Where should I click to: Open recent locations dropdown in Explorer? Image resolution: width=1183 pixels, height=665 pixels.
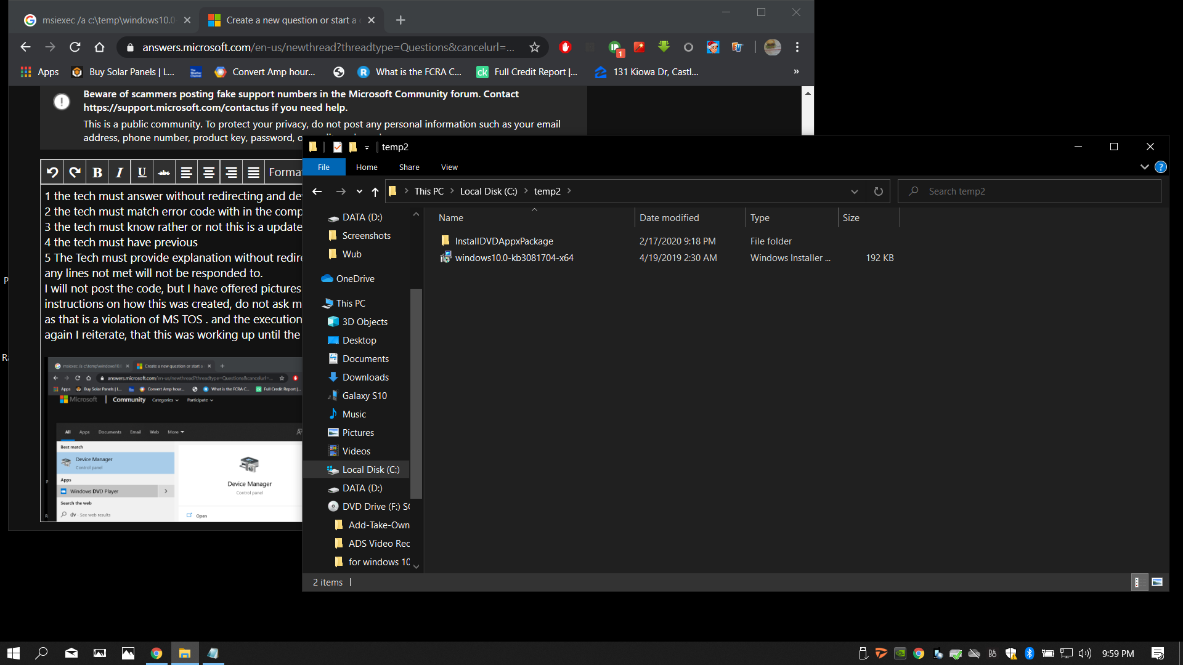[x=359, y=191]
